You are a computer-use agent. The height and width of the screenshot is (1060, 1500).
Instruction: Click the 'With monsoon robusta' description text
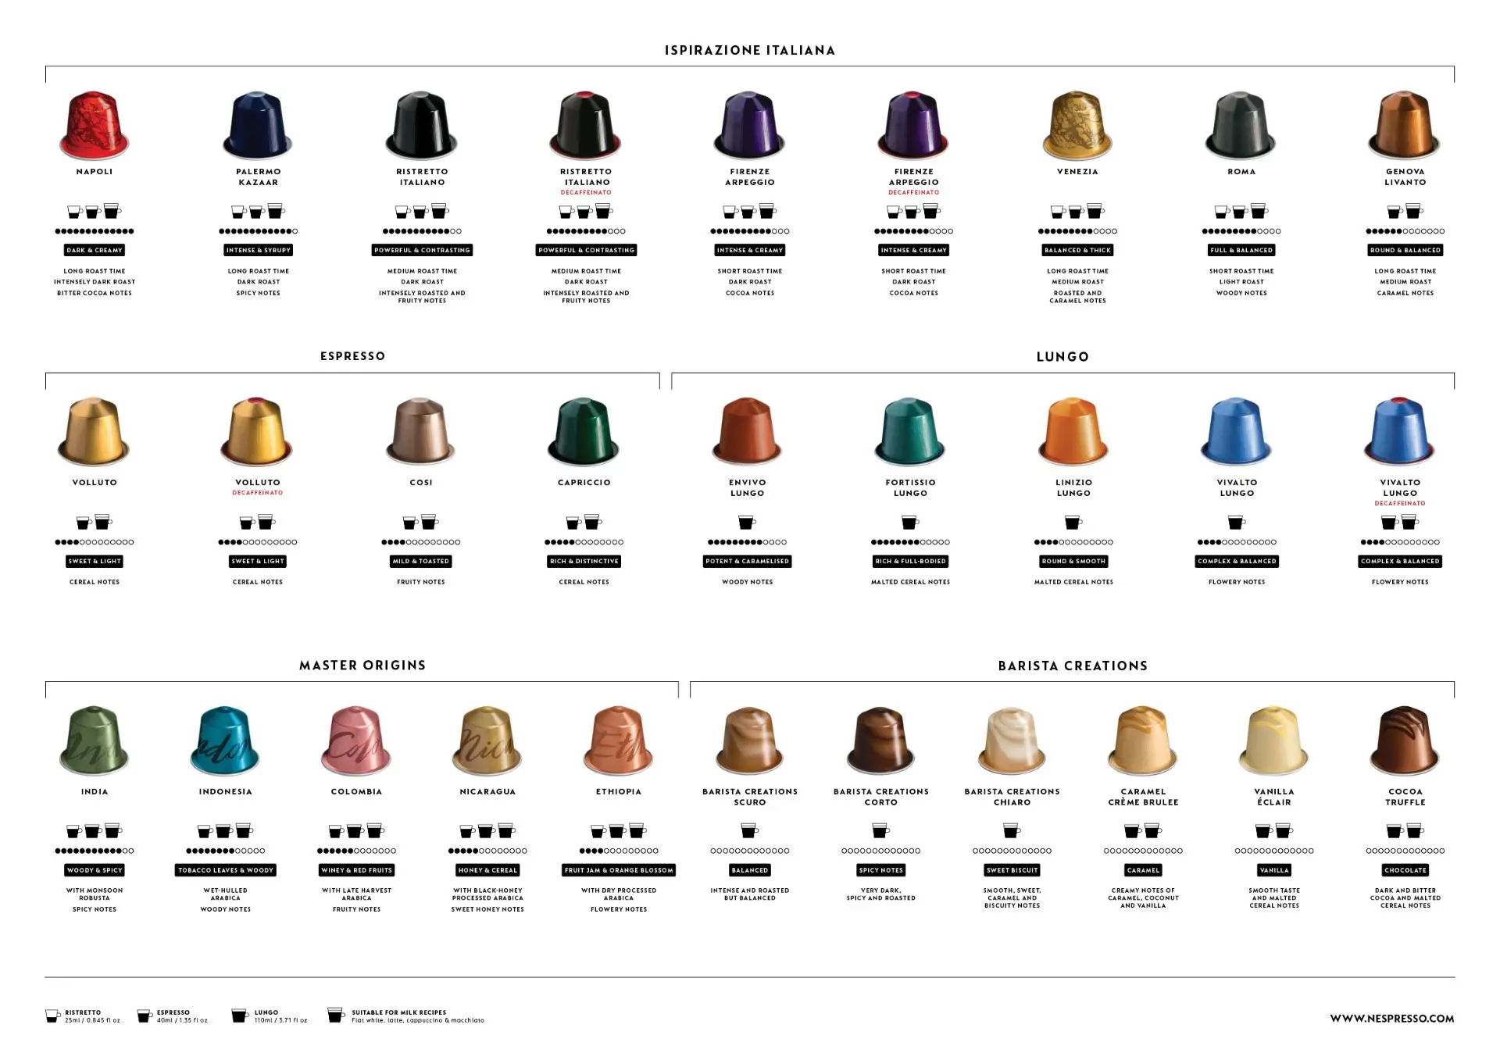click(95, 894)
